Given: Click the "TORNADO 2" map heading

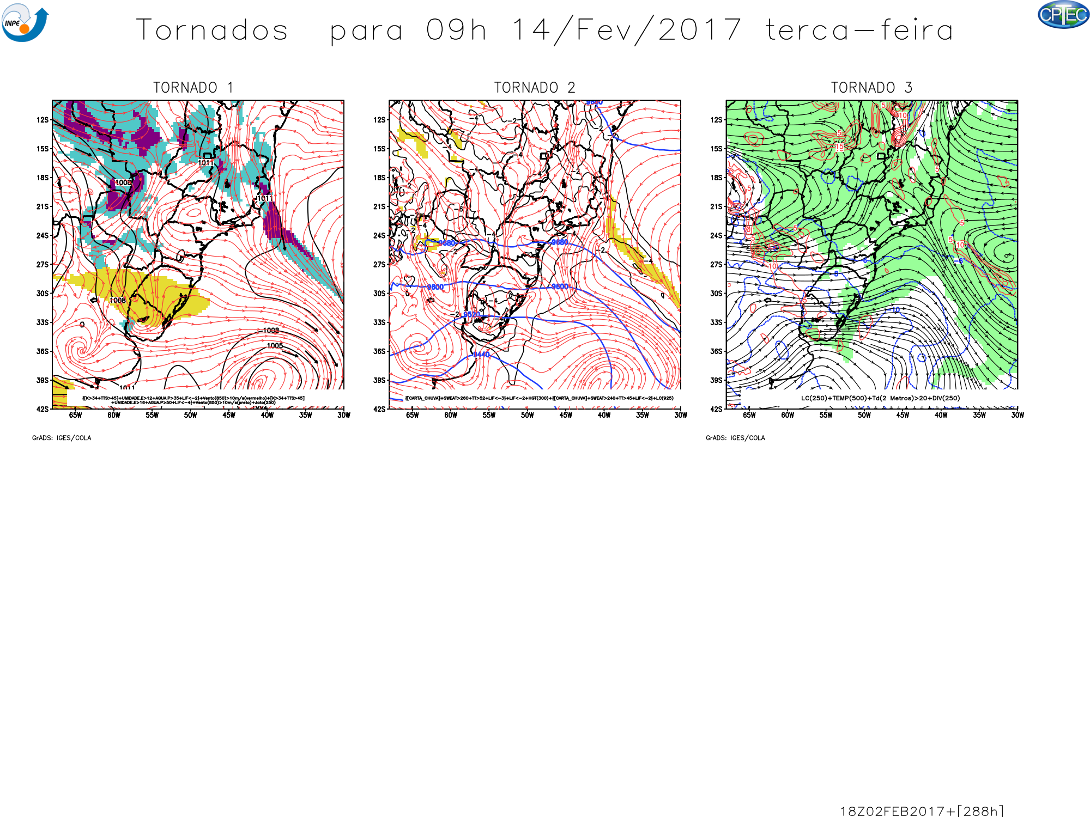Looking at the screenshot, I should coord(535,88).
